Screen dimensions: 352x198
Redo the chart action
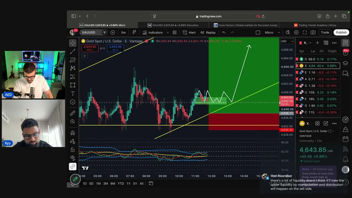click(232, 32)
